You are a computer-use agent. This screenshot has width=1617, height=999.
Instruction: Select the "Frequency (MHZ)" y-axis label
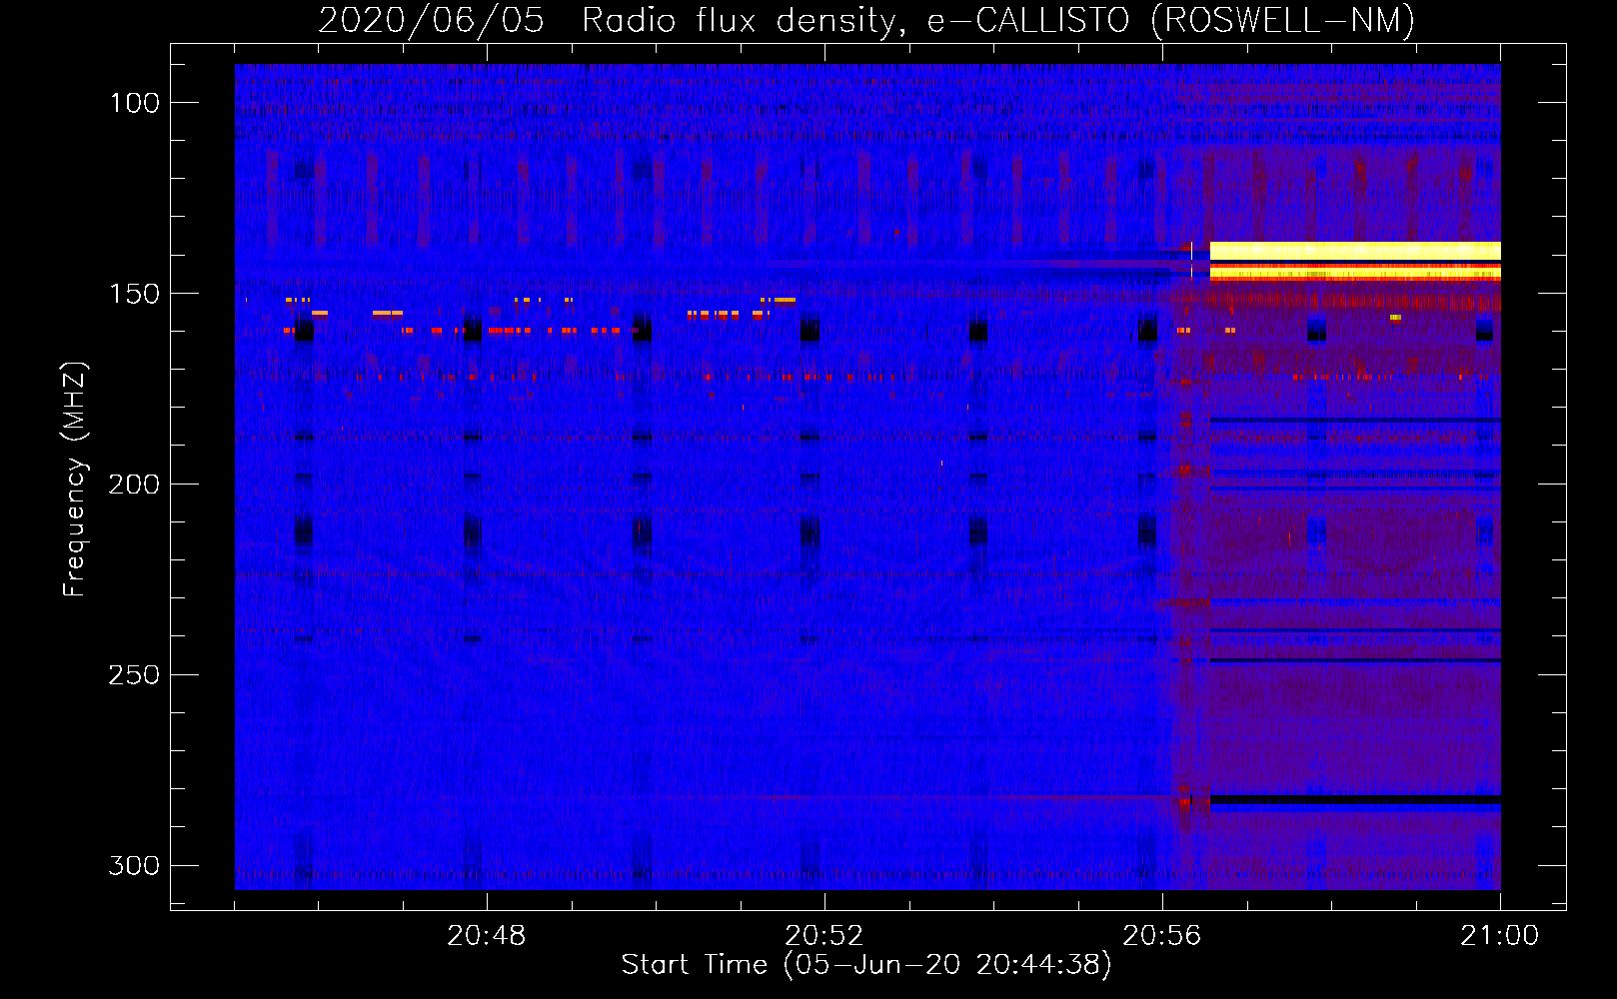tap(75, 479)
